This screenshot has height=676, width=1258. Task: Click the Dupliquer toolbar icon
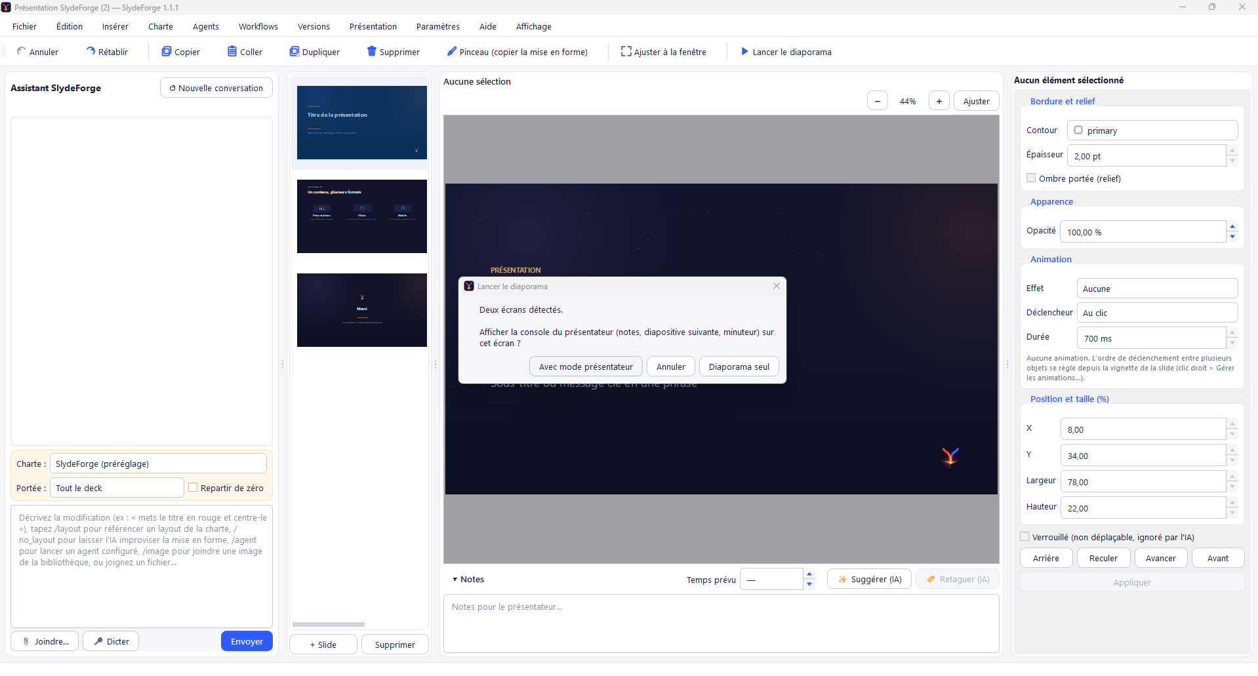click(294, 51)
